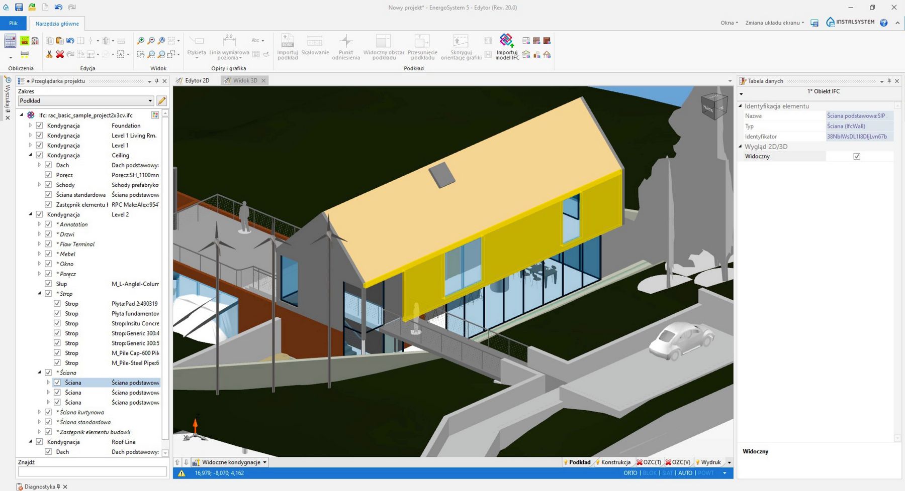Image resolution: width=905 pixels, height=491 pixels.
Task: Toggle checkbox for Kondygnacja Foundation
Action: [x=39, y=126]
